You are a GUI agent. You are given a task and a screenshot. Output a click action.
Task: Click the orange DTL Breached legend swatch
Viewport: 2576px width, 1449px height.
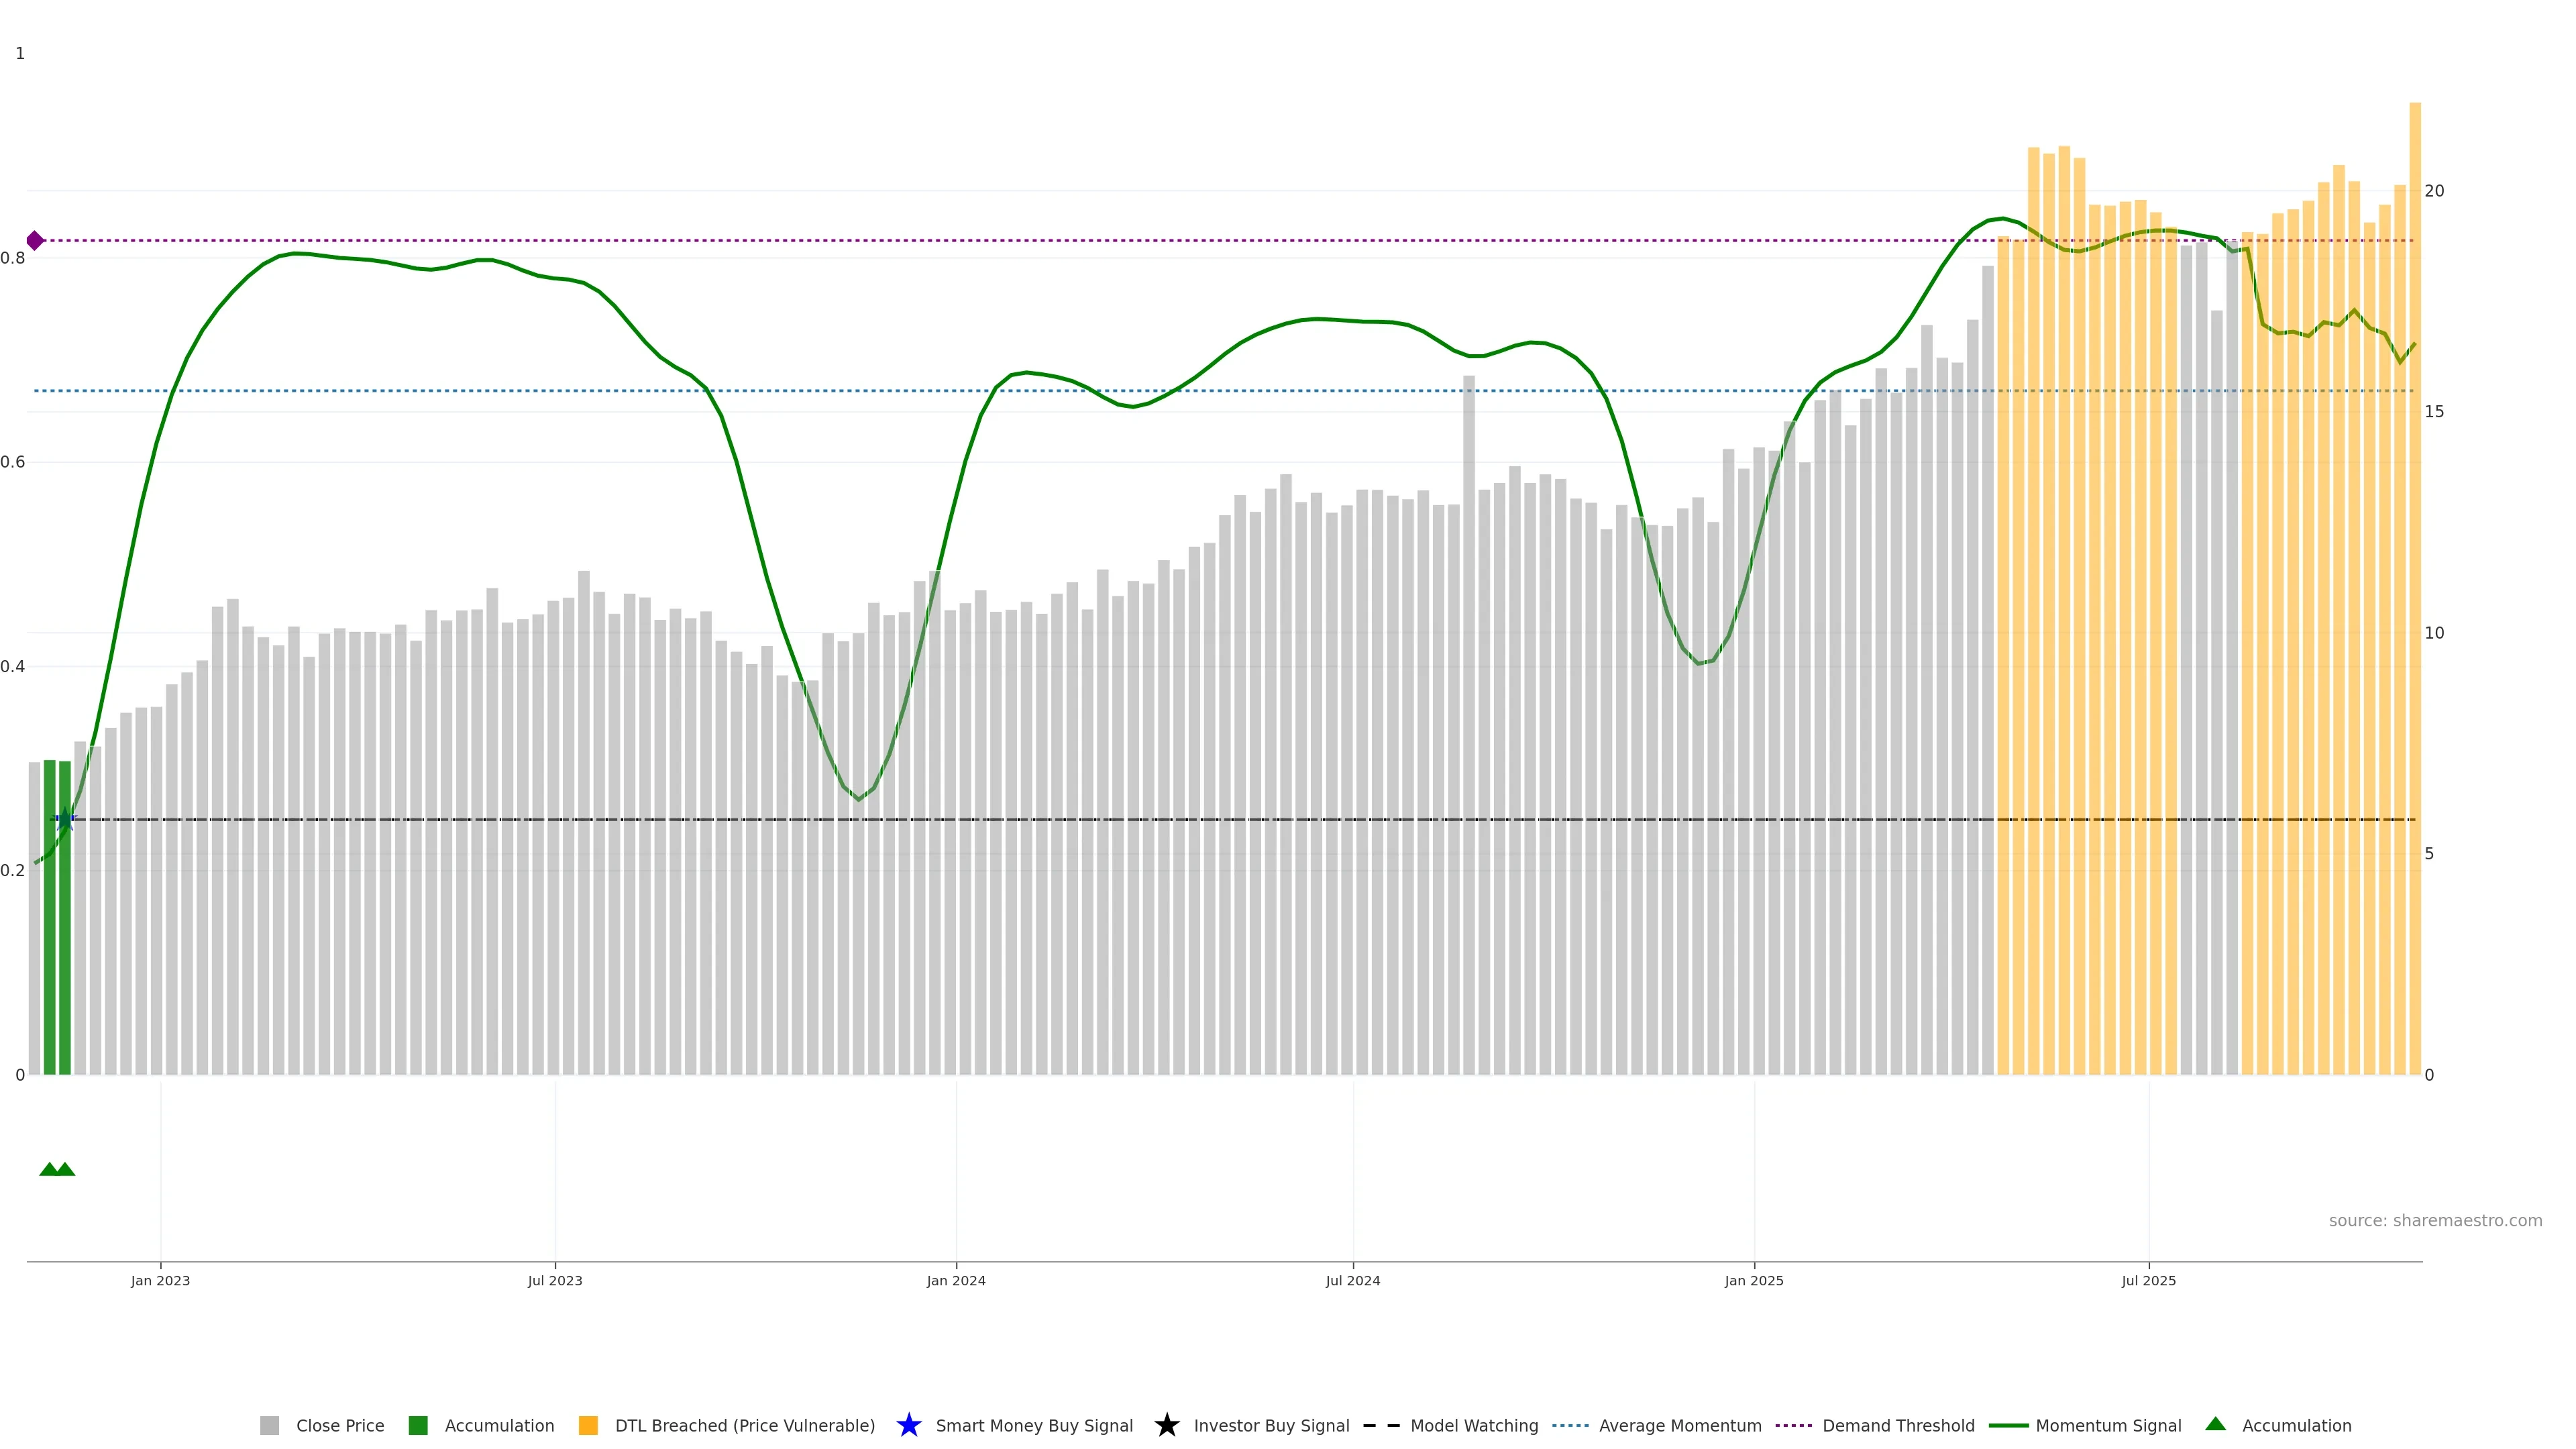[x=588, y=1425]
